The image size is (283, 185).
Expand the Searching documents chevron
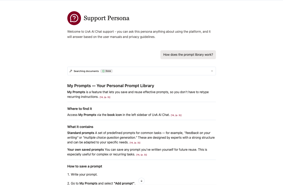(212, 71)
